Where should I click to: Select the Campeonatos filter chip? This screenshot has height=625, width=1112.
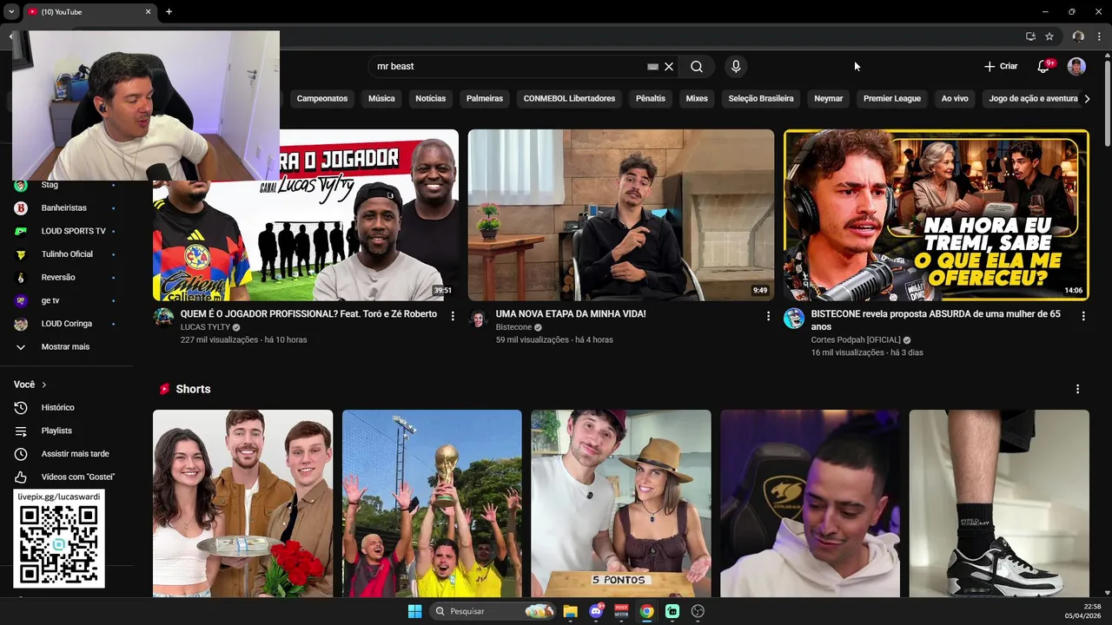[322, 99]
